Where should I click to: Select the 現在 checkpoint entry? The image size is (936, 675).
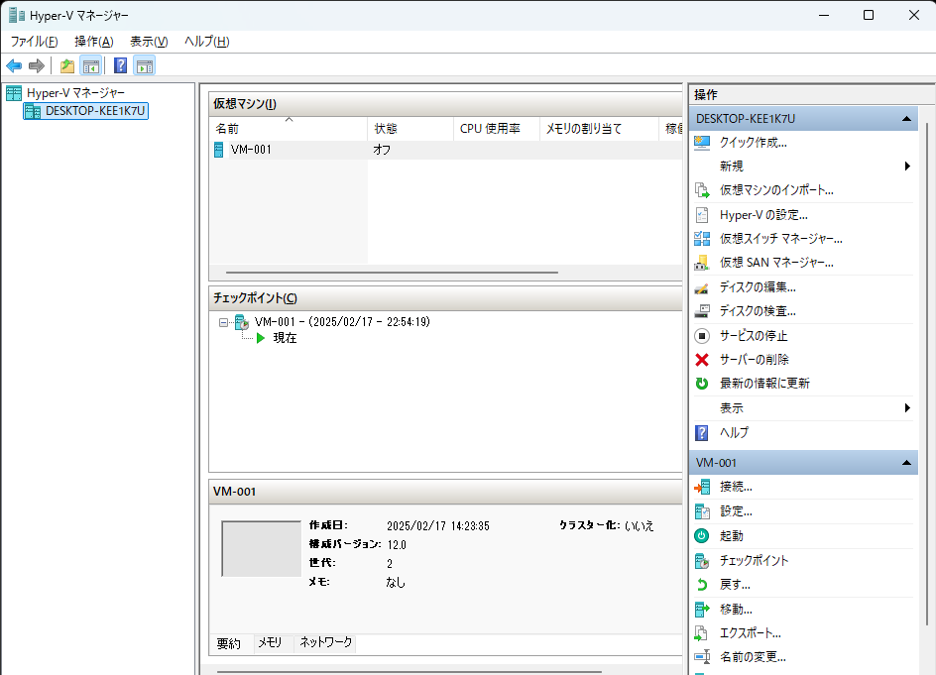click(x=285, y=338)
